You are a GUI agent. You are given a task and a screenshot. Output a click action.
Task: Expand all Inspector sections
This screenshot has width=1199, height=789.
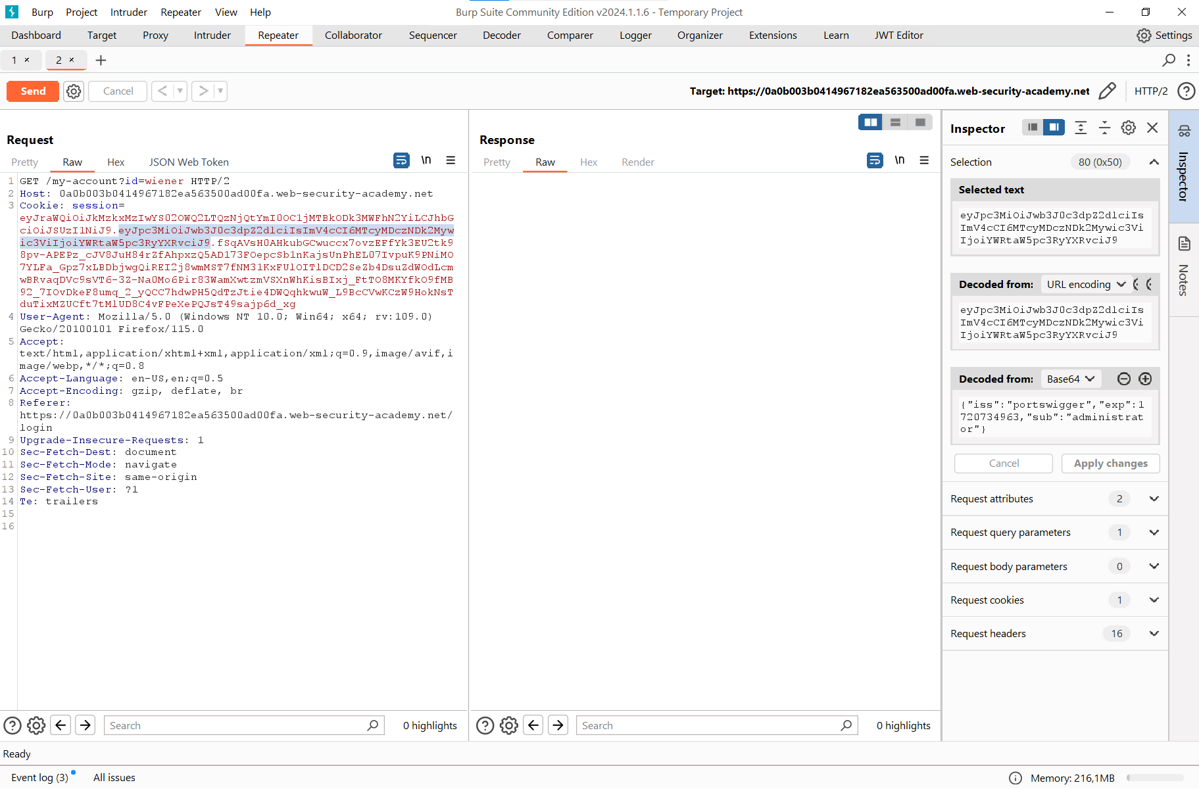pos(1081,128)
